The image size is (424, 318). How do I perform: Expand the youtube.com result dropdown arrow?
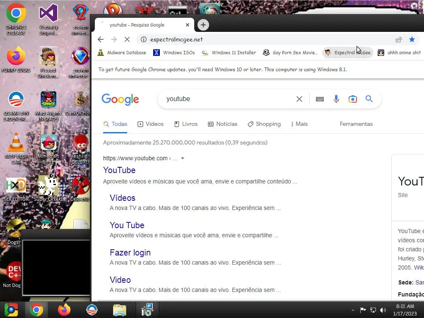pyautogui.click(x=183, y=159)
